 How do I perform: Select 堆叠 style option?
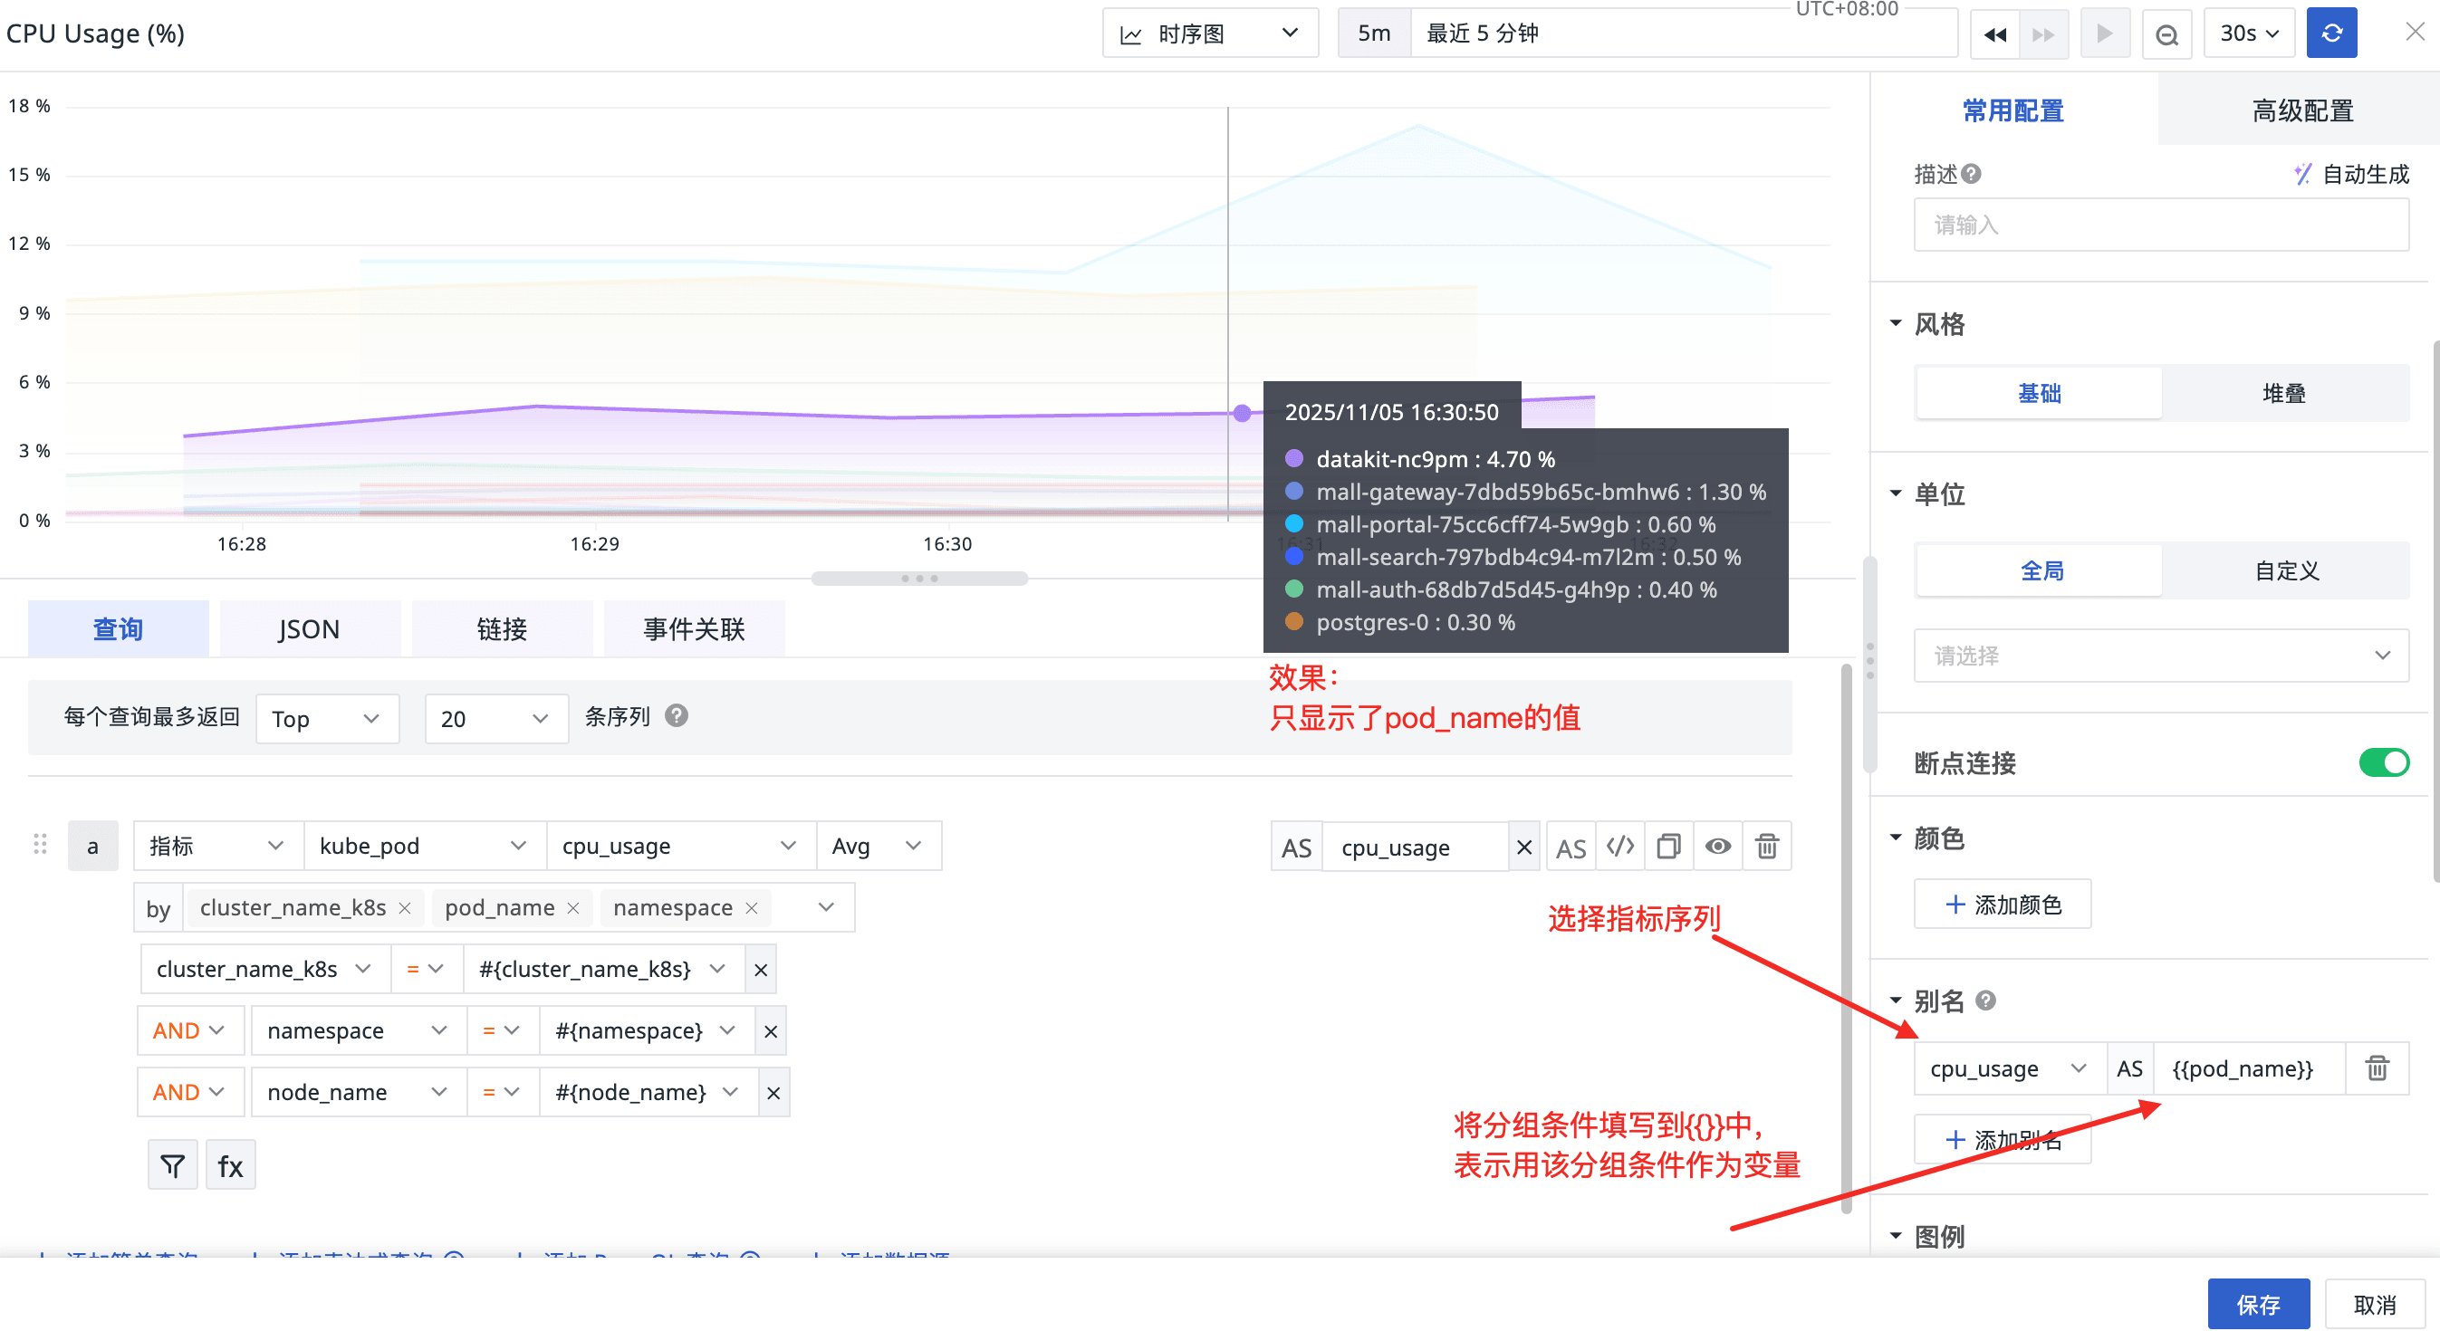2282,393
